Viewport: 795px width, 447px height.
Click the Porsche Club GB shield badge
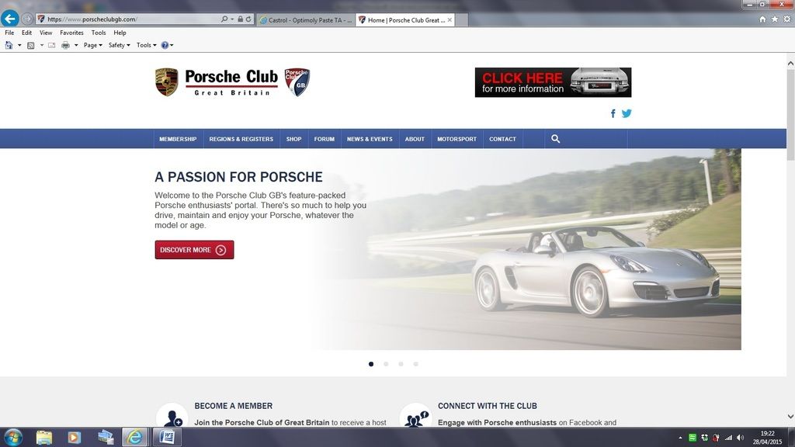tap(297, 82)
